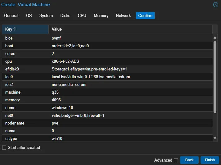The image size is (221, 165).
Task: Switch to the Memory tab
Action: click(x=101, y=15)
